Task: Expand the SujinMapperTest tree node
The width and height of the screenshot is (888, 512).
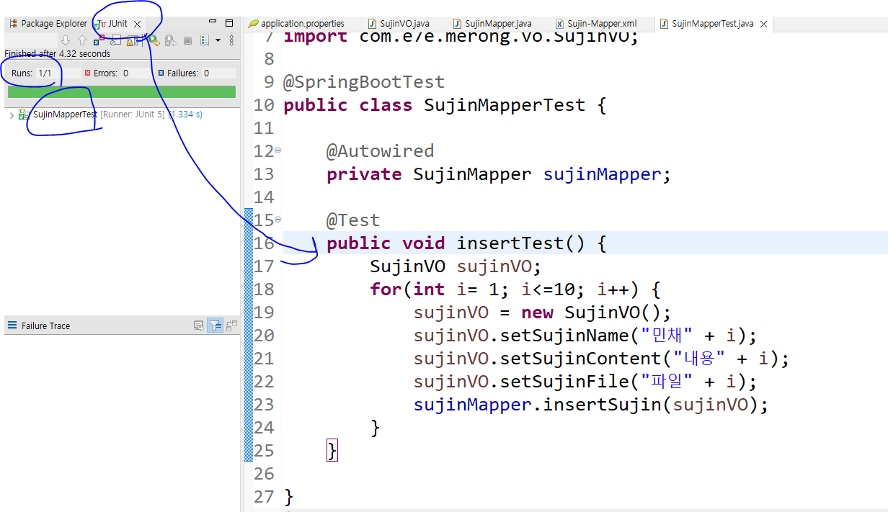Action: pos(11,114)
